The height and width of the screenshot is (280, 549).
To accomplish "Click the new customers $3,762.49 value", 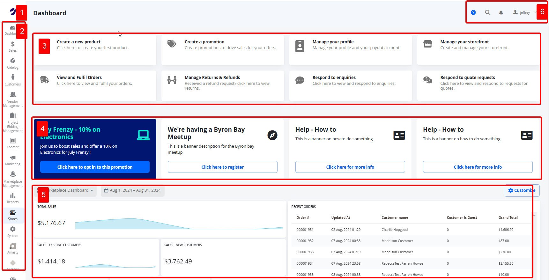I will pos(178,261).
